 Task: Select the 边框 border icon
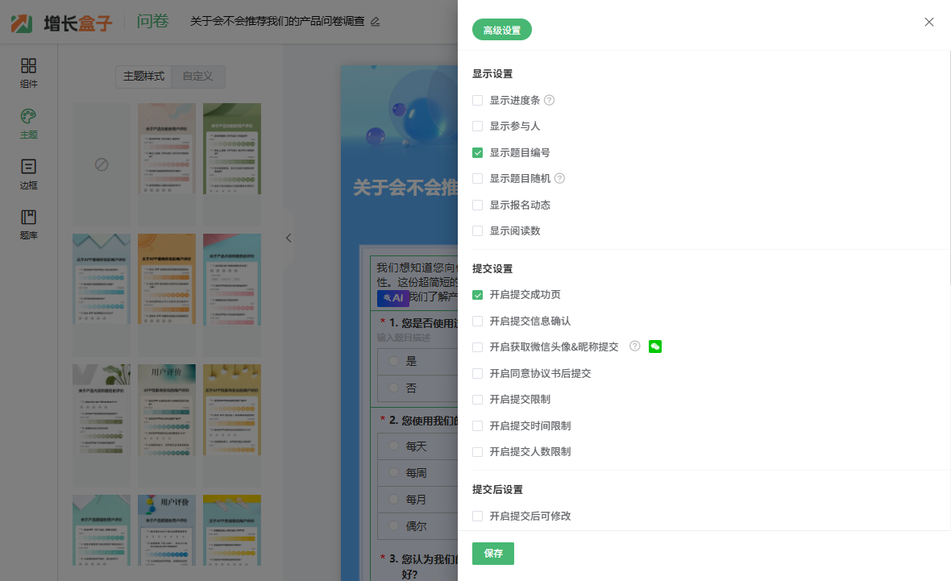[28, 168]
